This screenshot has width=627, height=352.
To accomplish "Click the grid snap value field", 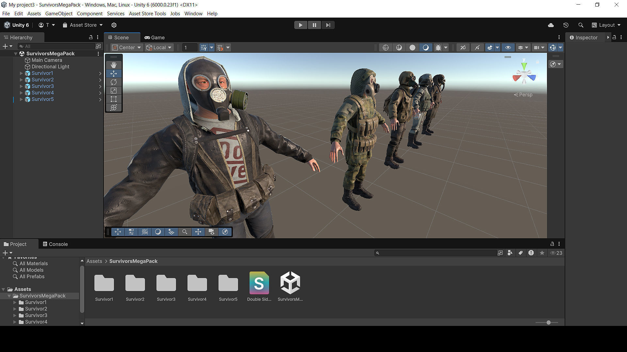I will (190, 48).
